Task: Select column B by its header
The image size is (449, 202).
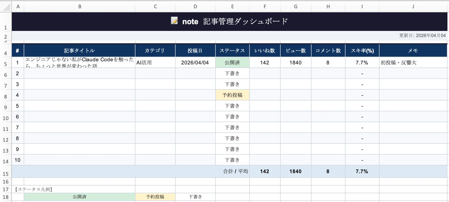Action: pos(80,6)
